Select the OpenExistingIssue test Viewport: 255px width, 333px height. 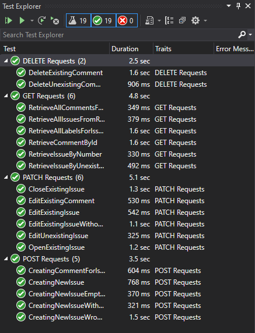[x=127, y=247]
